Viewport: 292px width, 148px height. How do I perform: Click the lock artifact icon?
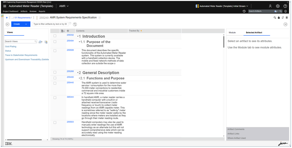[279, 18]
